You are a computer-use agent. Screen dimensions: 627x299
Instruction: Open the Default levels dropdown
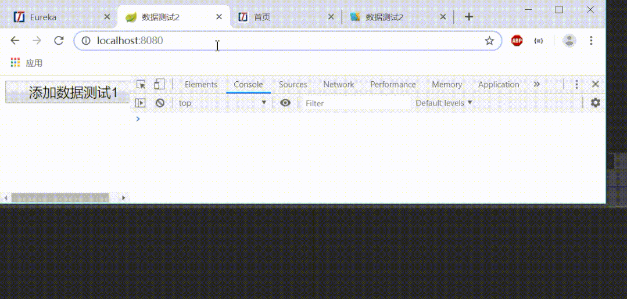coord(444,103)
